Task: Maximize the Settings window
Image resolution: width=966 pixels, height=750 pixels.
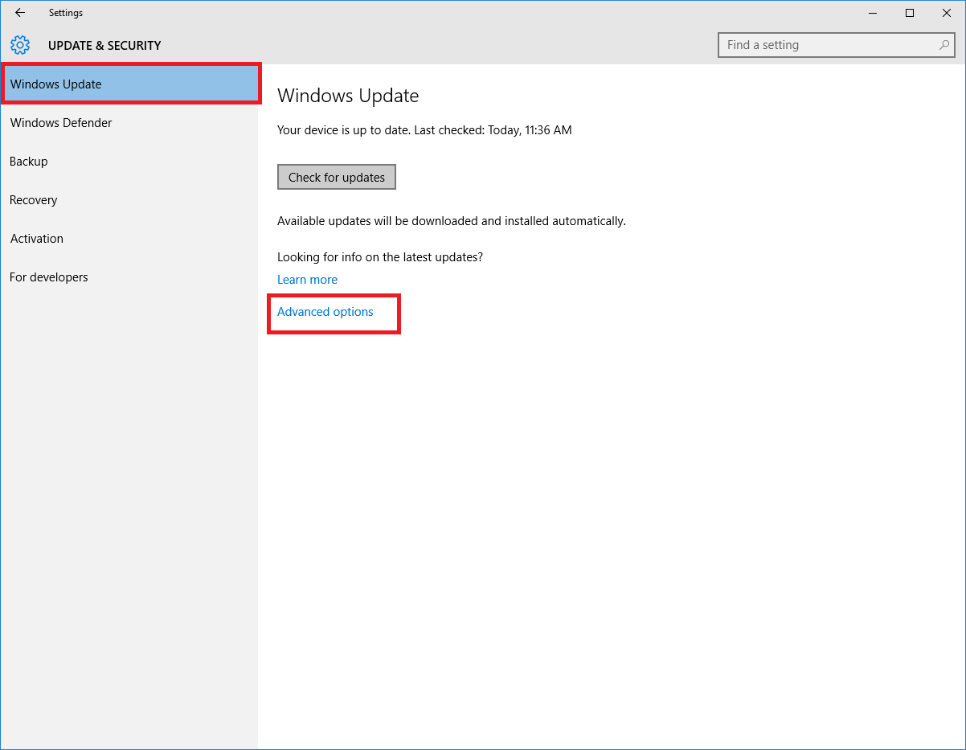Action: point(910,13)
